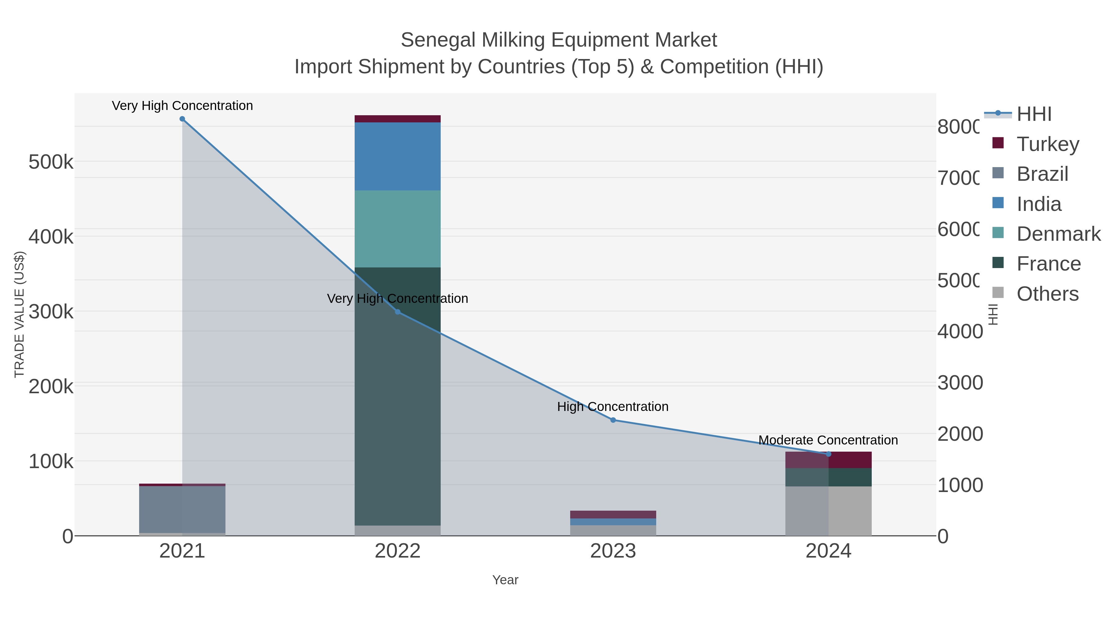
Task: Toggle the Denmark legend entry
Action: click(x=1046, y=234)
